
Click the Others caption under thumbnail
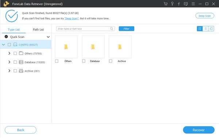pyautogui.click(x=68, y=61)
